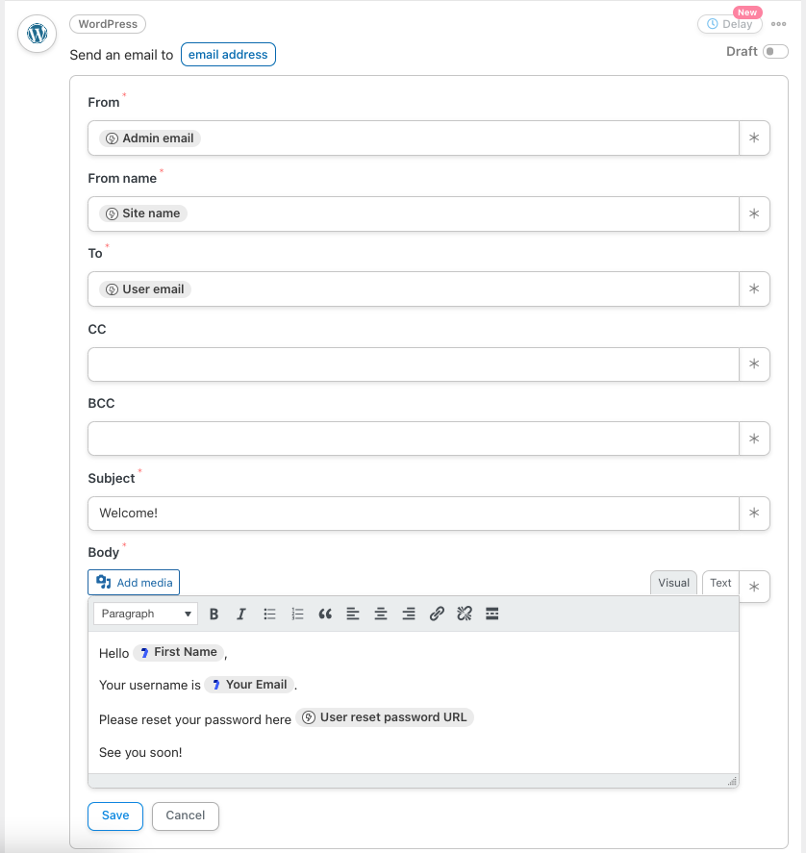
Task: Open token picker for Subject field
Action: click(x=754, y=513)
